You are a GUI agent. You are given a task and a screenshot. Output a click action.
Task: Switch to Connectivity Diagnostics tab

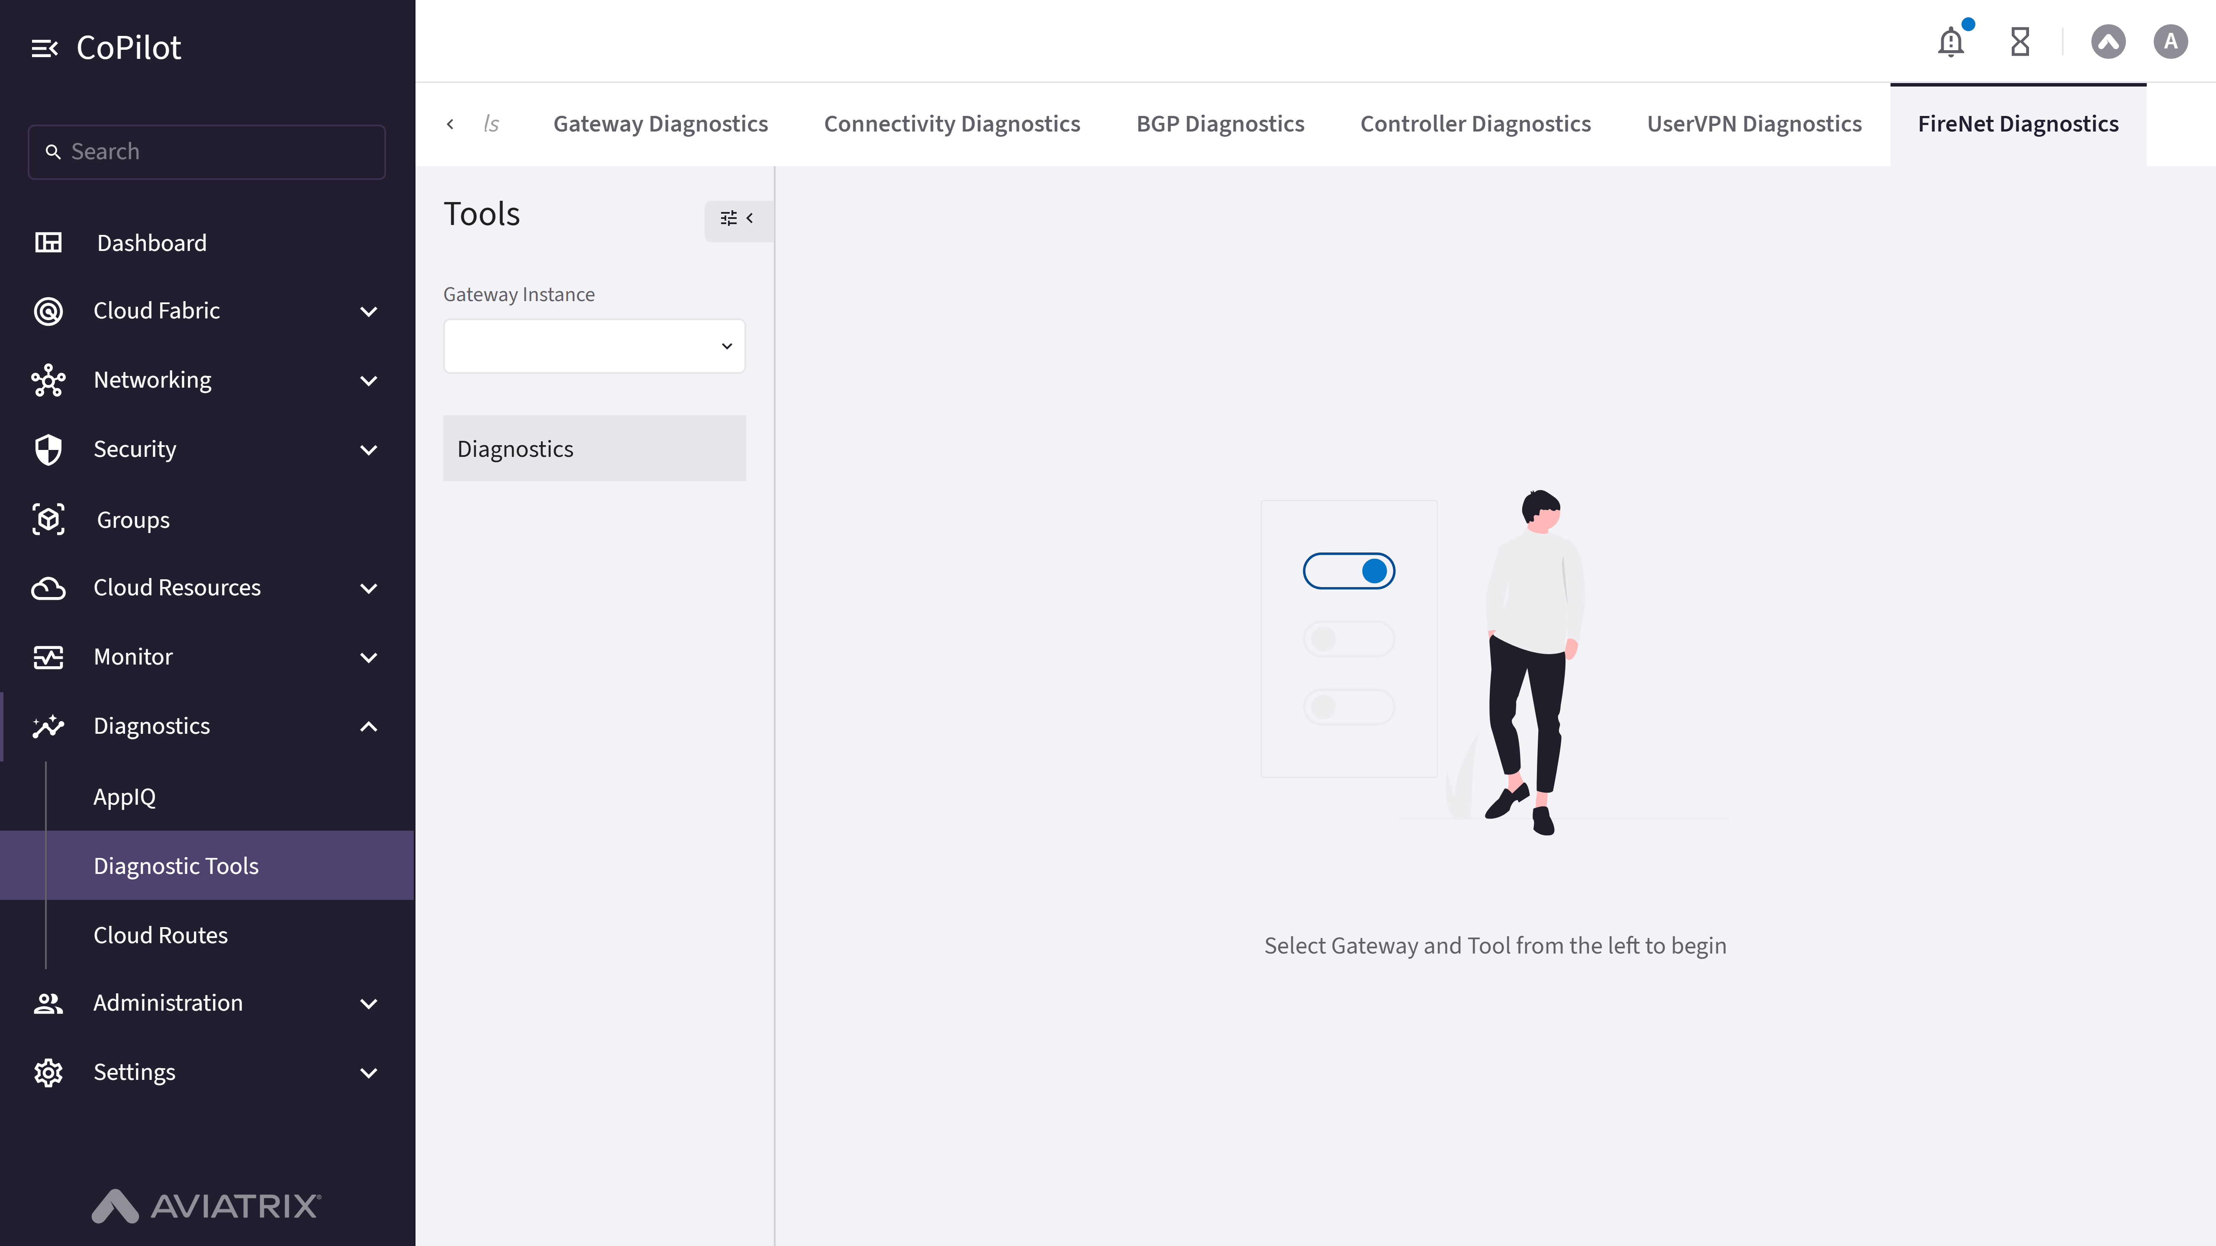pos(952,124)
